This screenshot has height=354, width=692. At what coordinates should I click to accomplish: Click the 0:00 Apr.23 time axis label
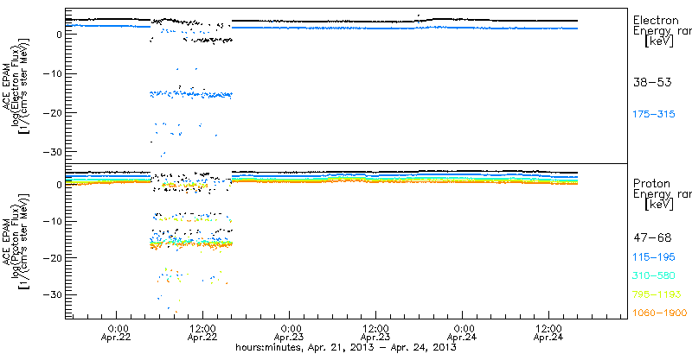[290, 333]
